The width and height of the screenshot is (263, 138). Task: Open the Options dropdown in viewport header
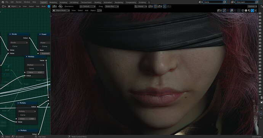[x=252, y=6]
